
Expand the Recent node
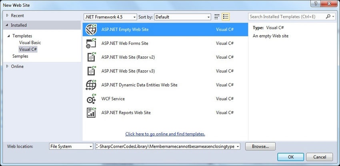coord(8,16)
